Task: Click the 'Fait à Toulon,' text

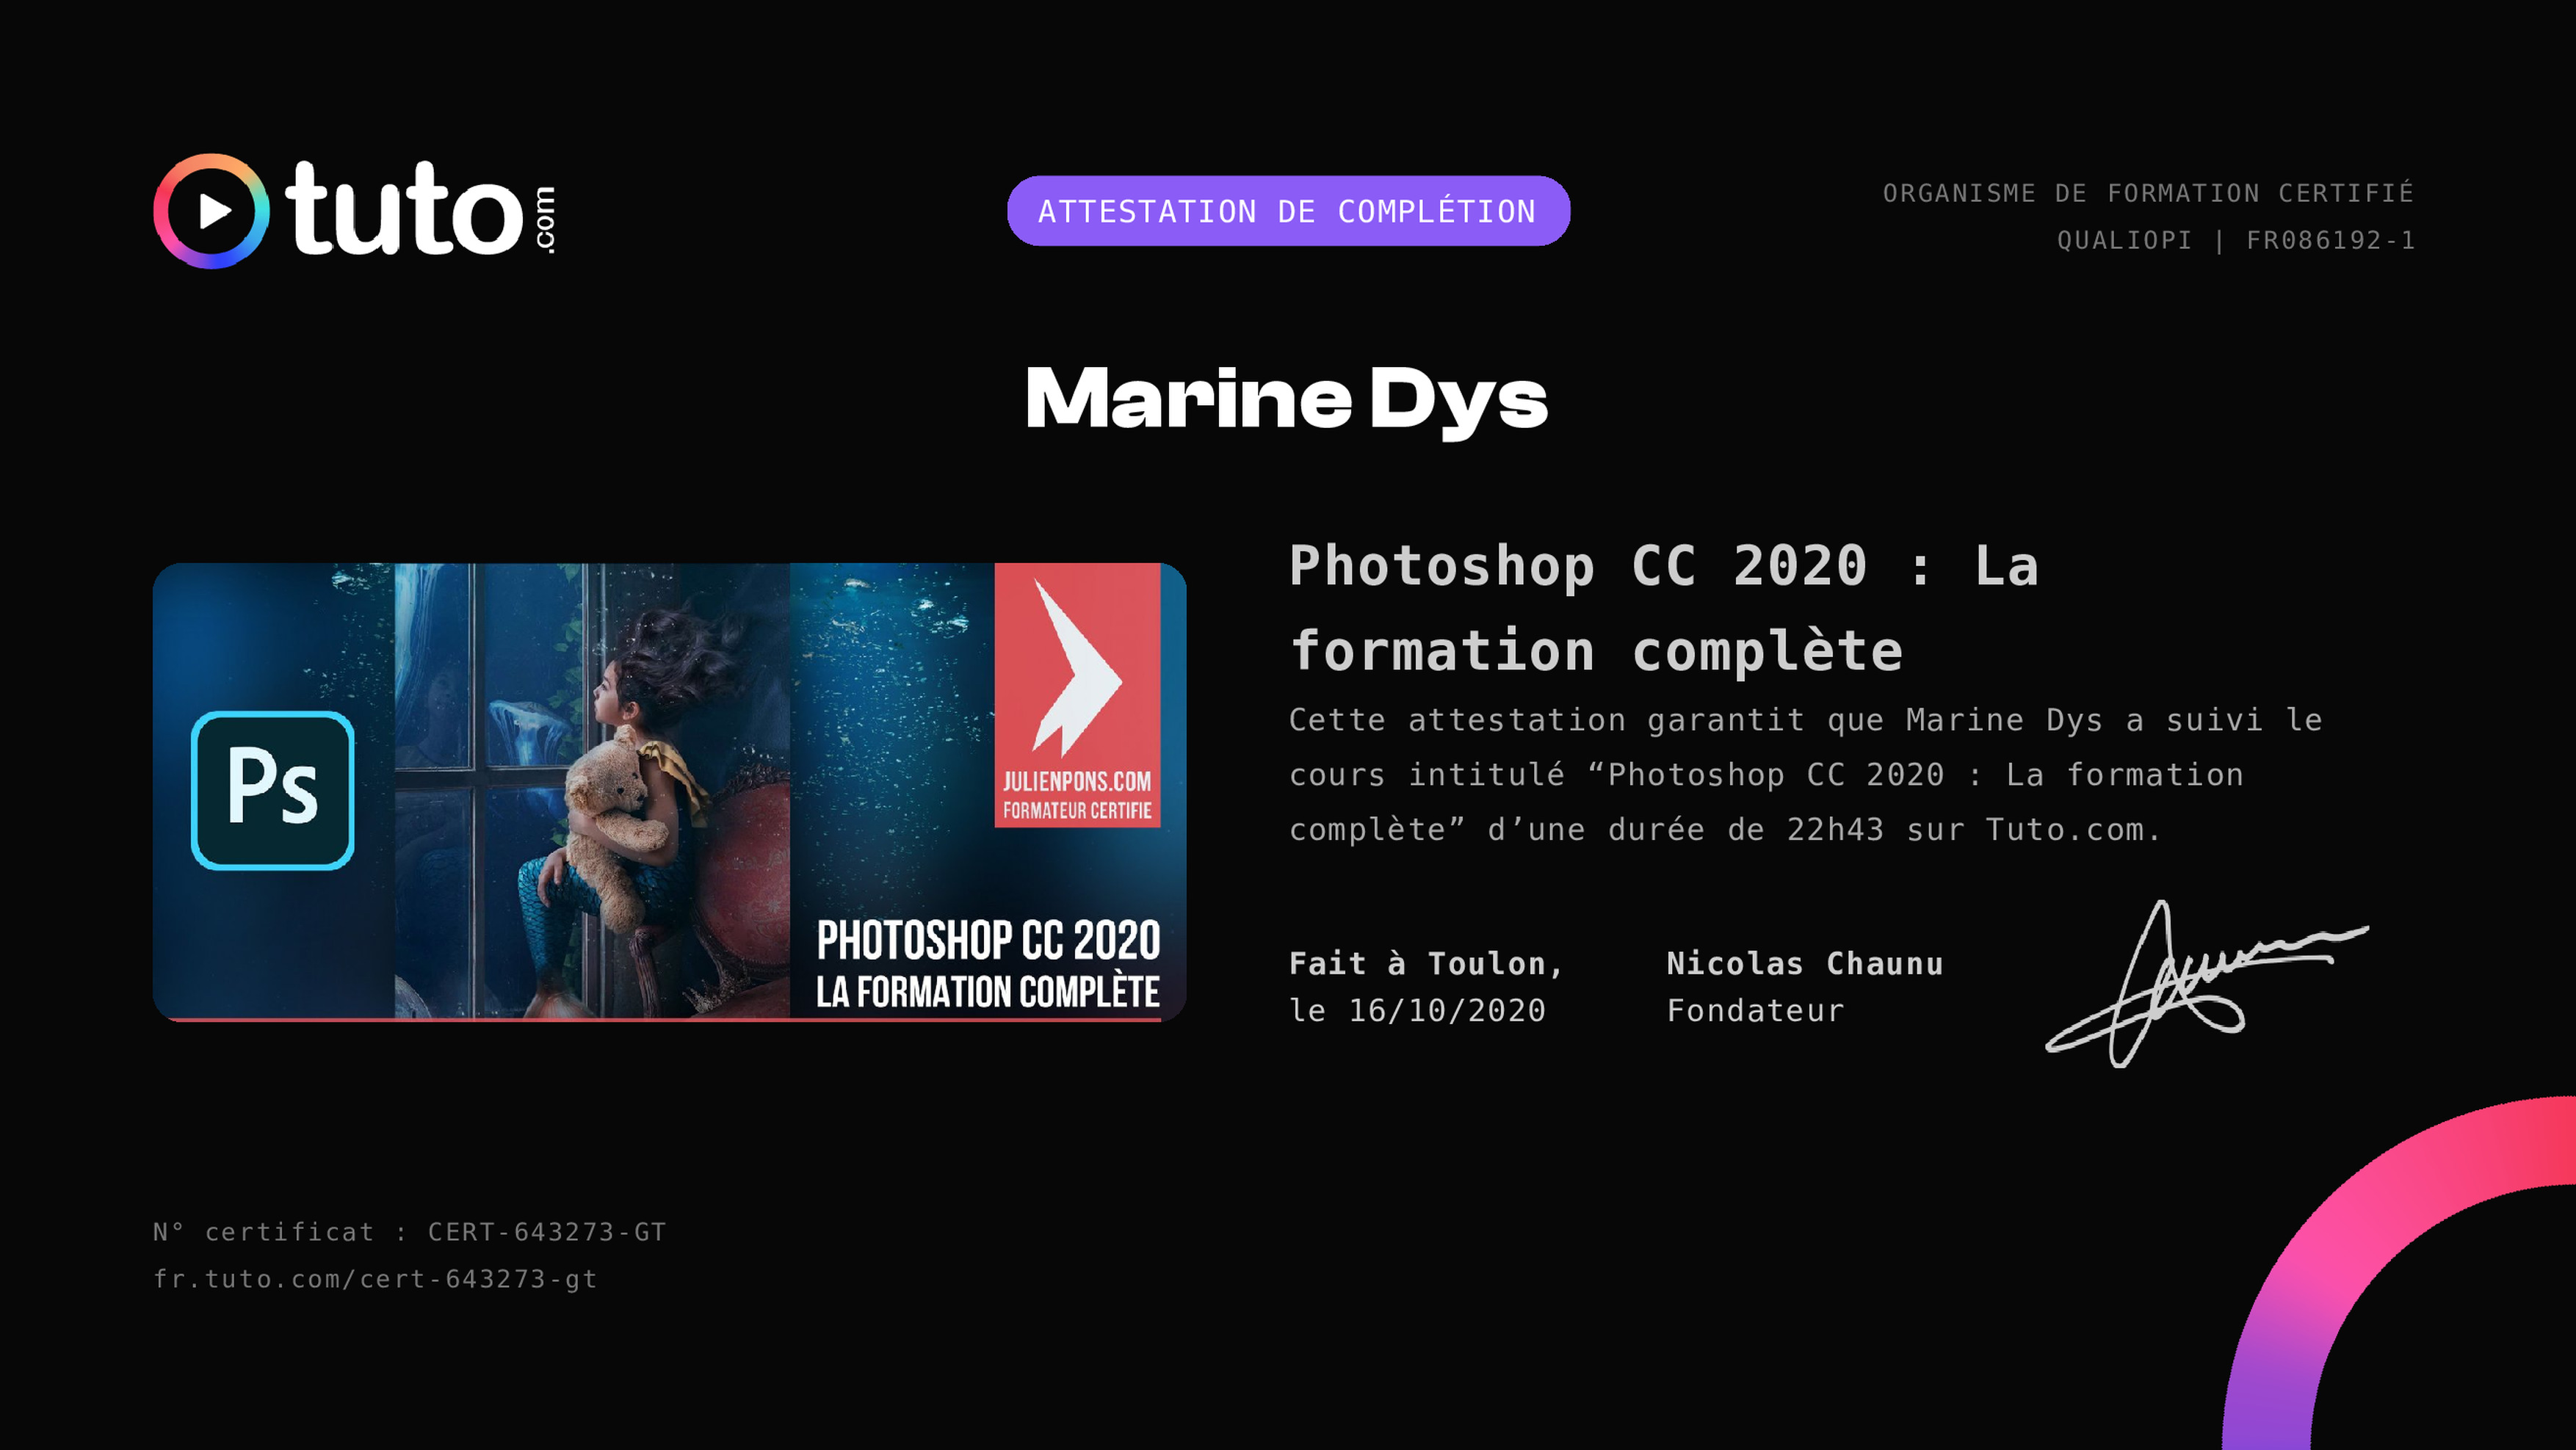Action: point(1426,963)
